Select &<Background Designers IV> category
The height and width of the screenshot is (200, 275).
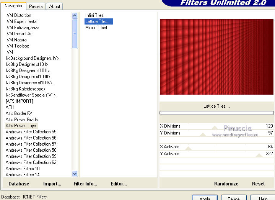point(32,58)
